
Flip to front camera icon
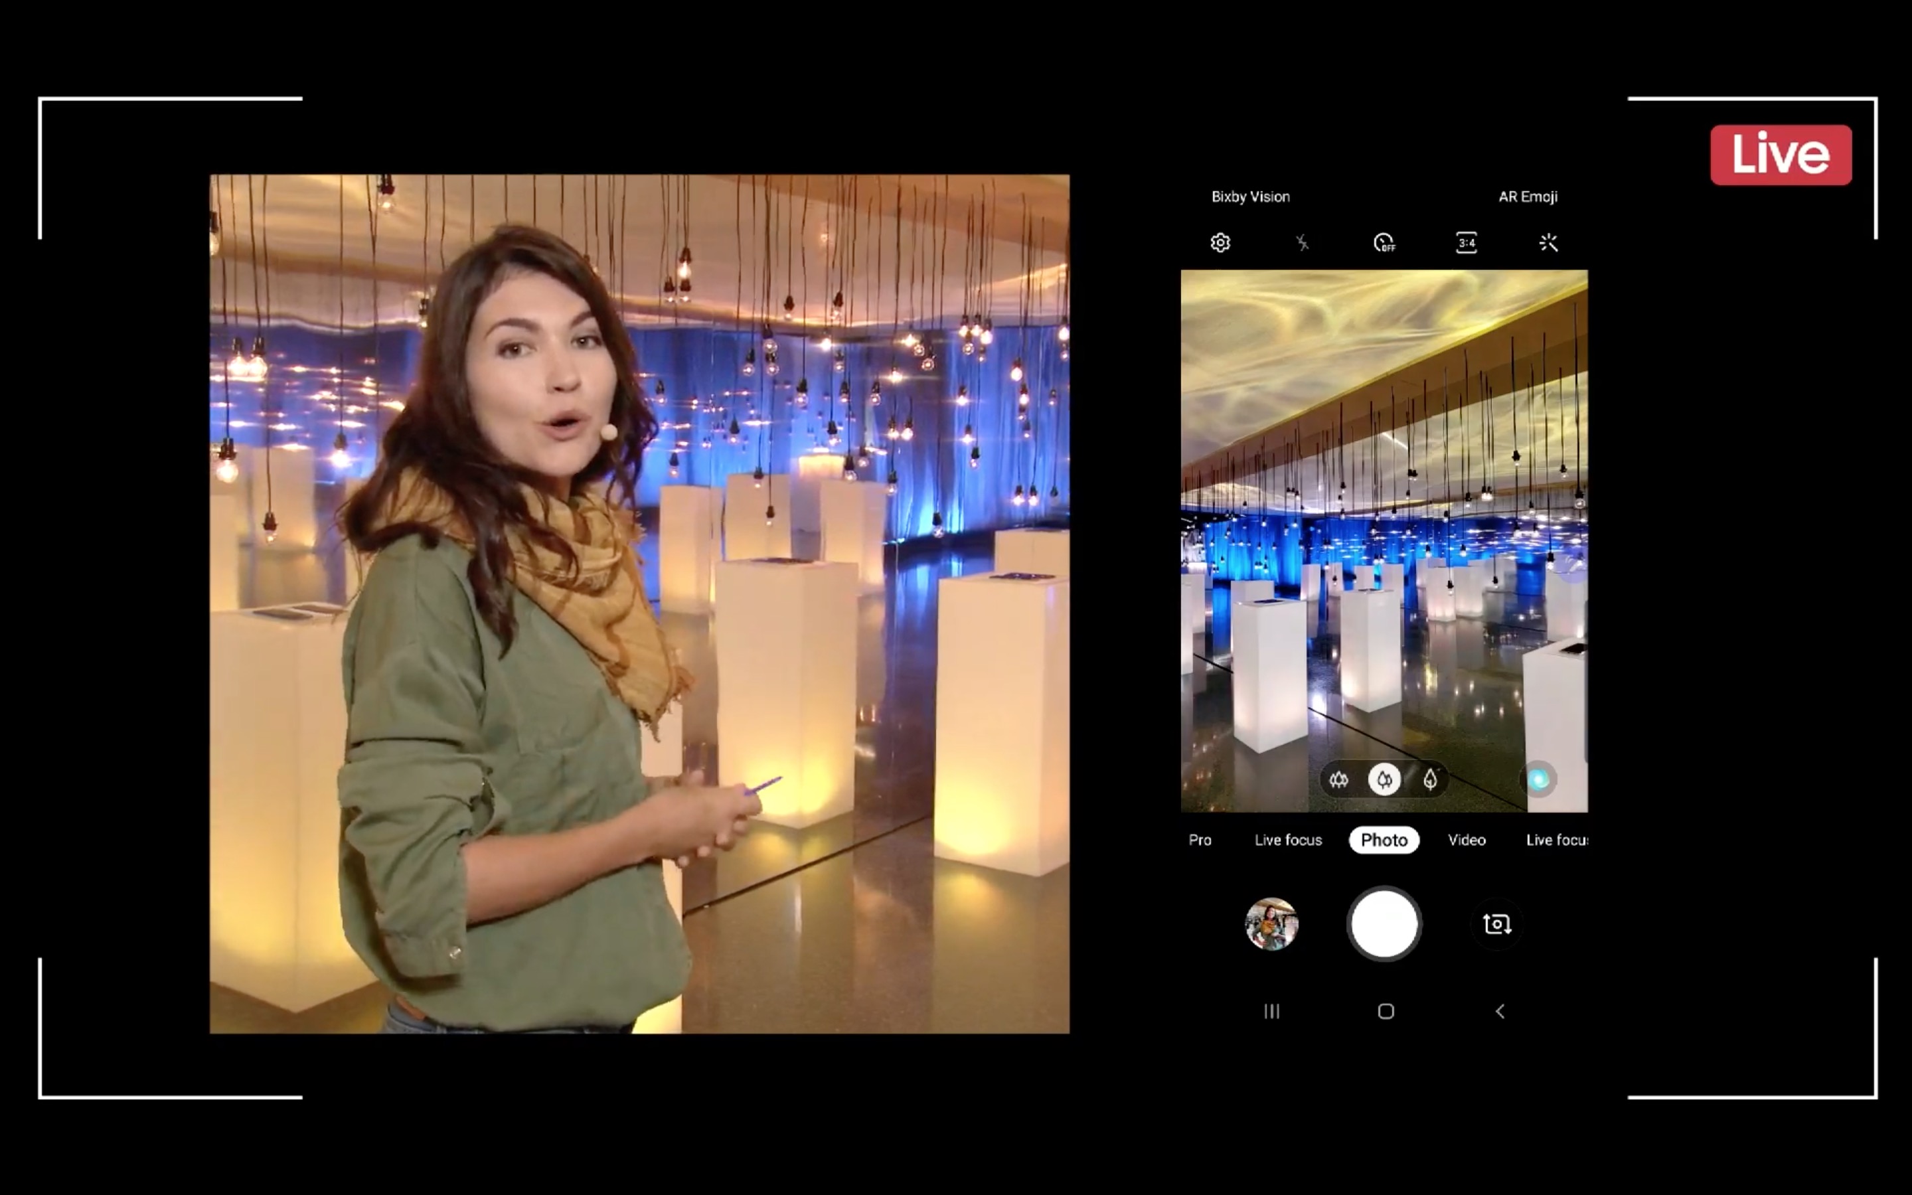pyautogui.click(x=1496, y=924)
